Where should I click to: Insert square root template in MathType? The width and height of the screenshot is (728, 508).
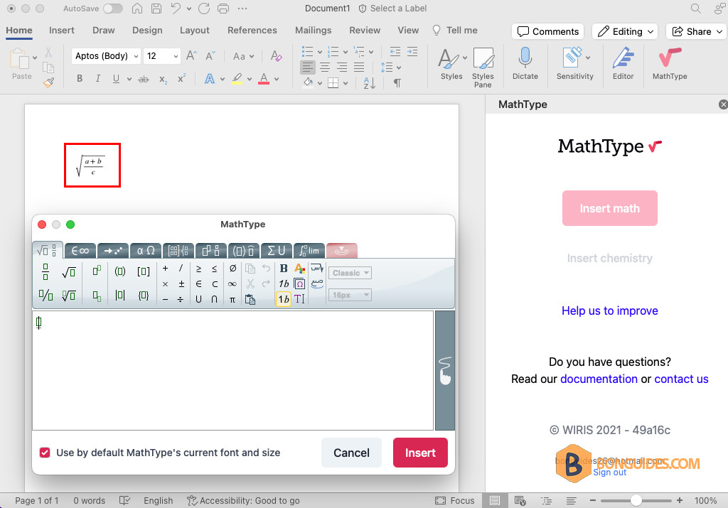[69, 272]
